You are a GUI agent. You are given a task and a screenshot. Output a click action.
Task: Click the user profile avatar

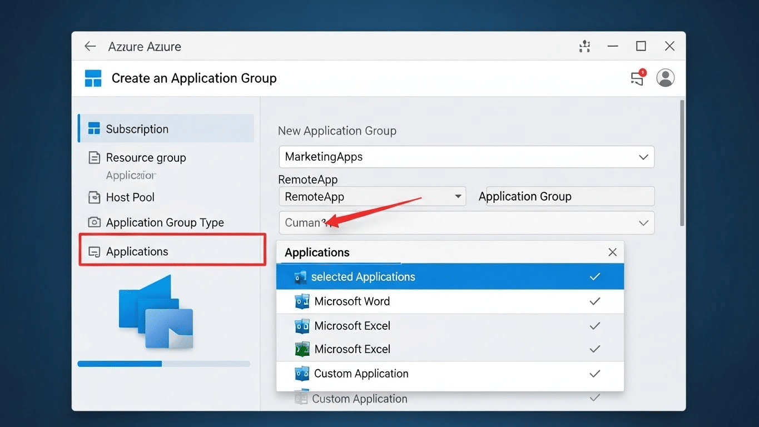tap(665, 78)
